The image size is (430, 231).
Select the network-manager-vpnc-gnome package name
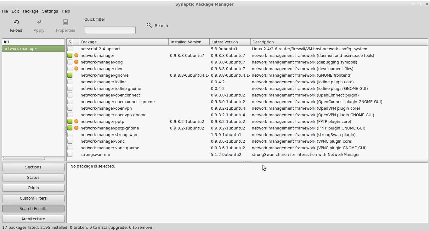(110, 148)
